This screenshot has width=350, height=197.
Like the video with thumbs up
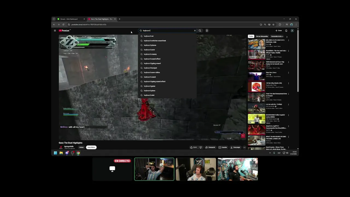[x=194, y=147]
